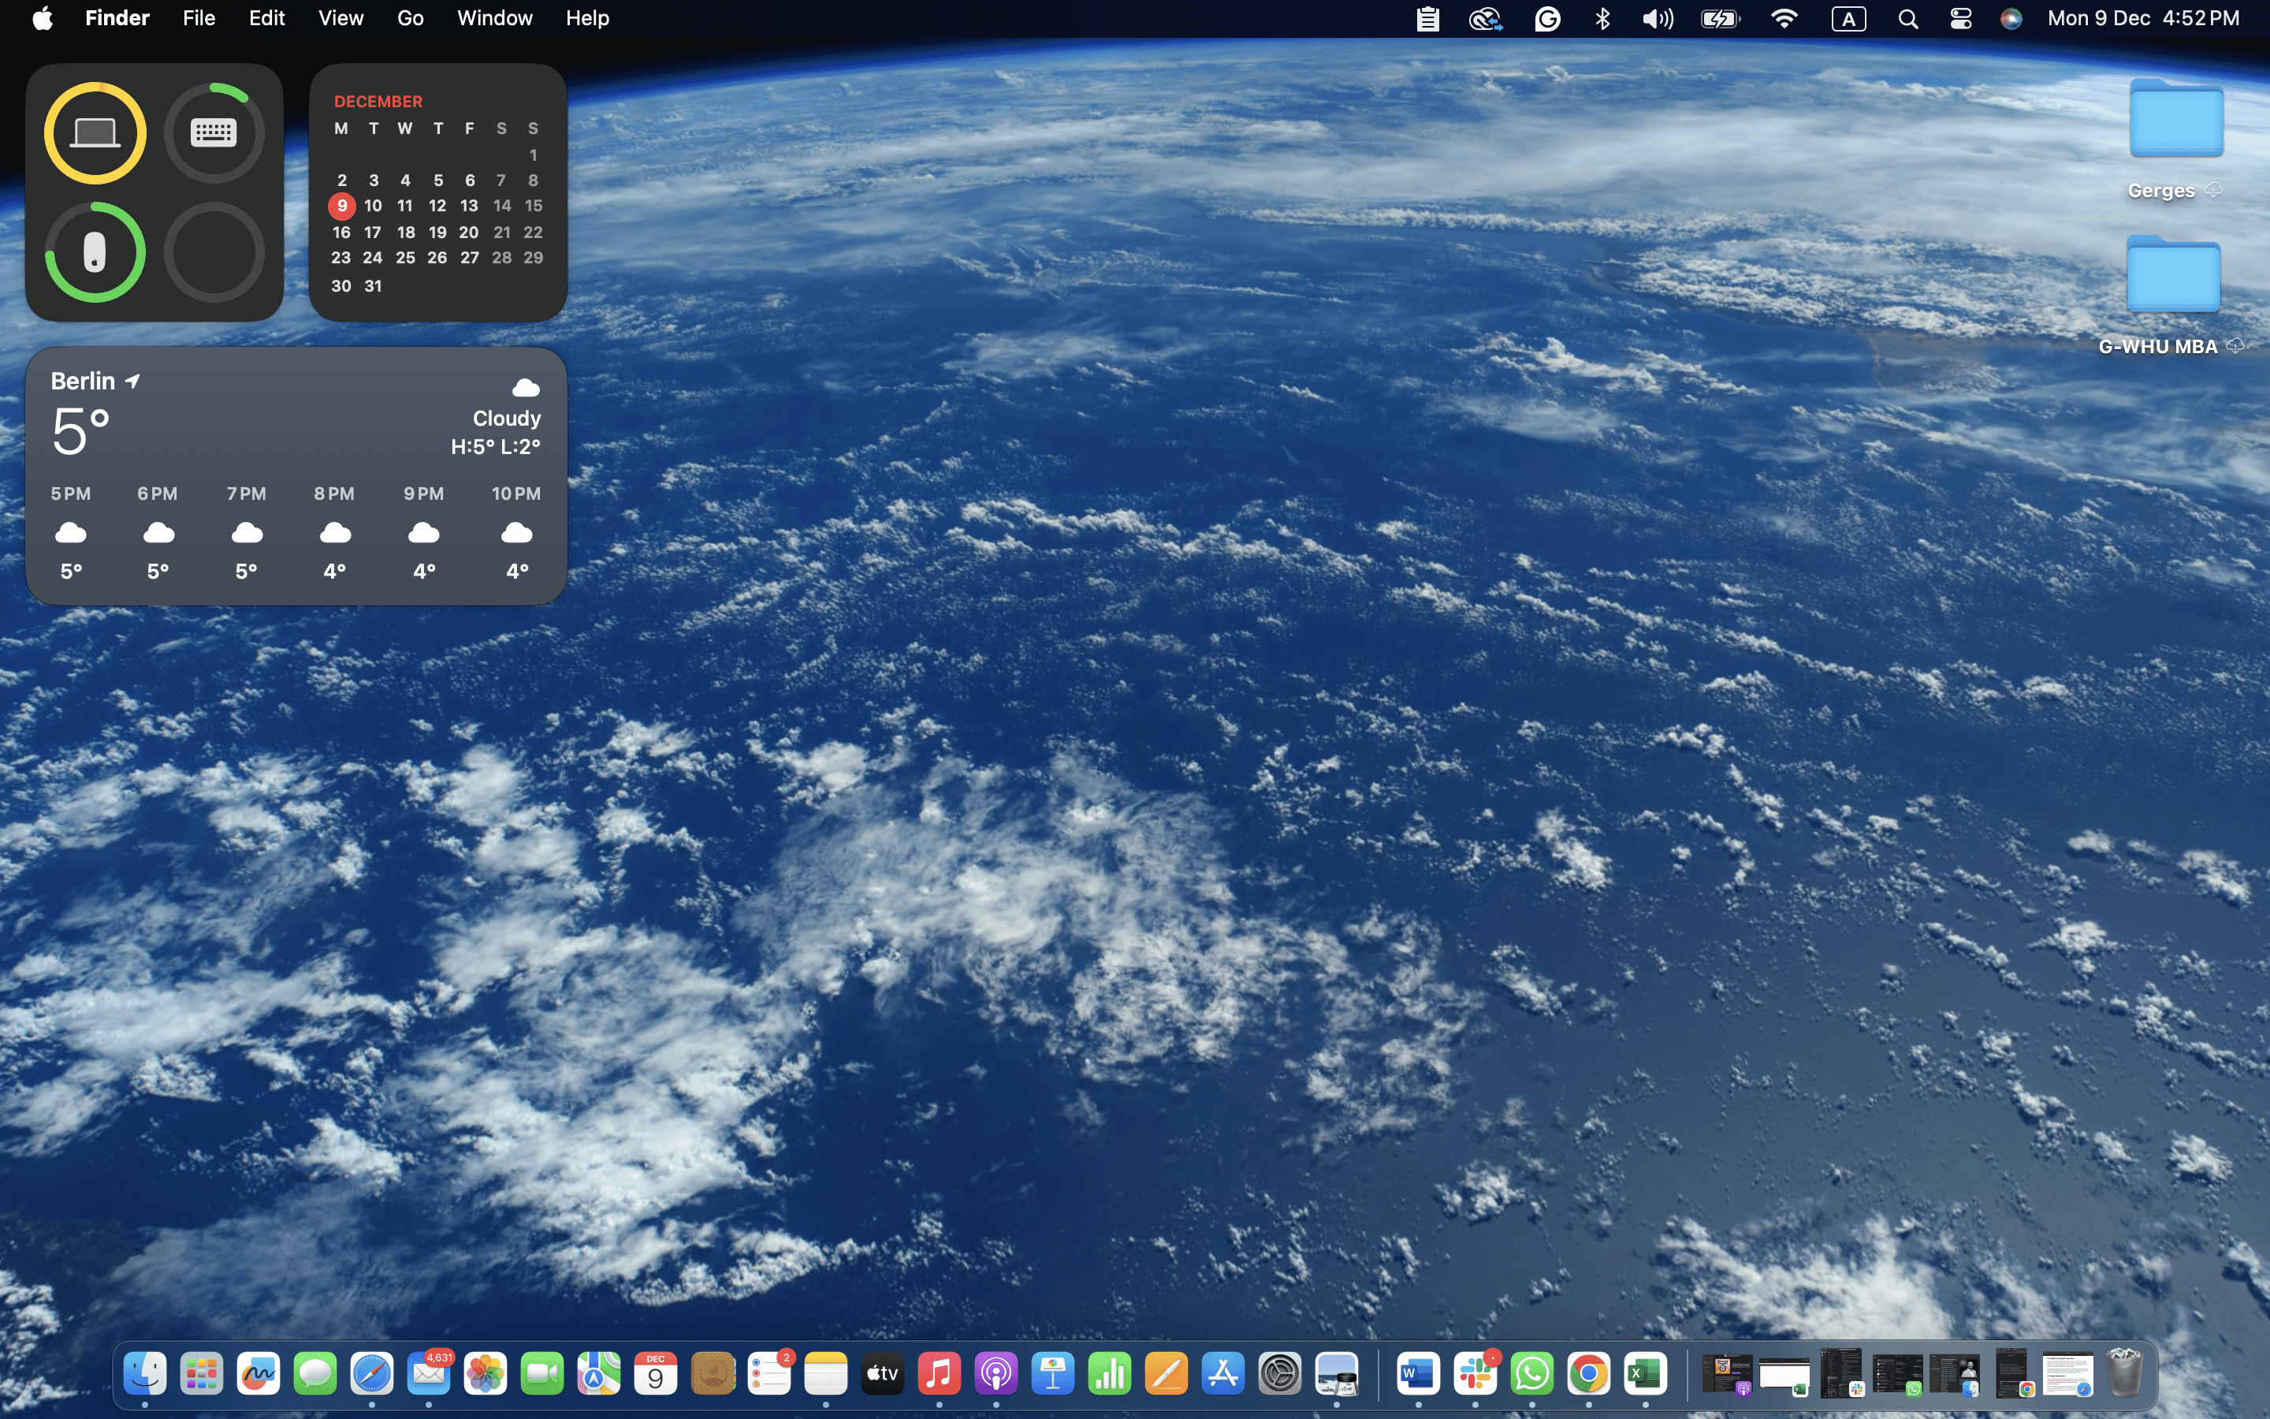The height and width of the screenshot is (1419, 2270).
Task: Open the Apple menu
Action: tap(43, 19)
